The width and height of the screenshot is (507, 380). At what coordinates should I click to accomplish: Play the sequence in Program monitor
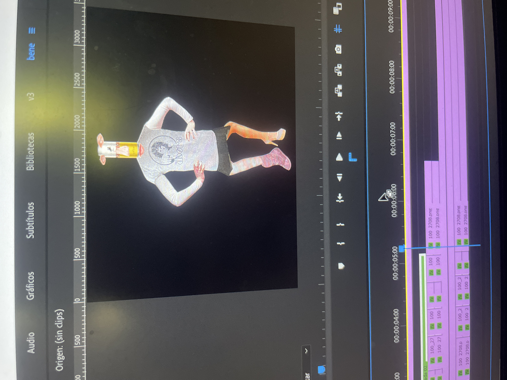click(x=339, y=157)
